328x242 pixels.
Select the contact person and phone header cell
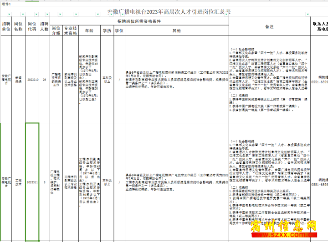319,26
